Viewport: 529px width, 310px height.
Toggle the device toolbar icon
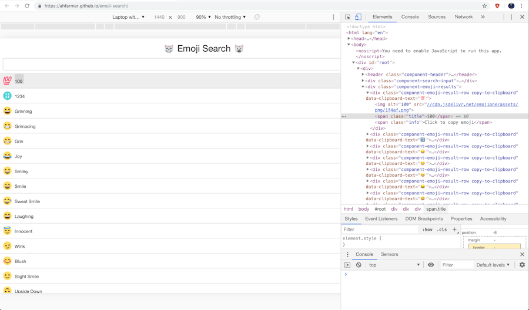(x=358, y=17)
